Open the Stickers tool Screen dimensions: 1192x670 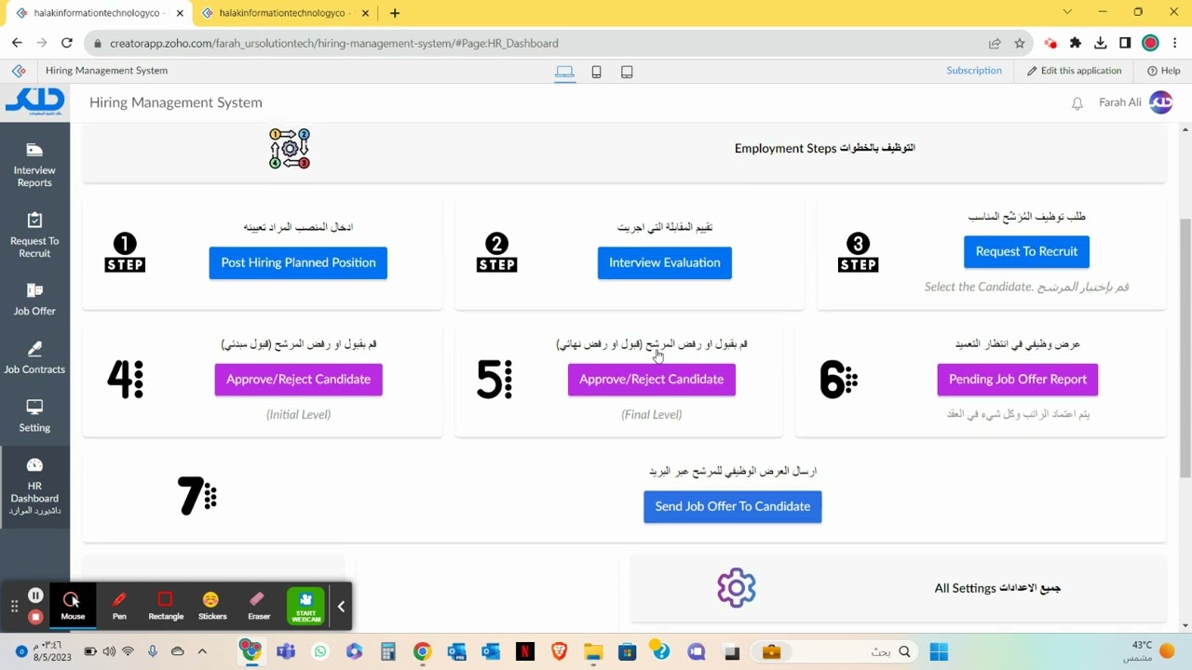(x=212, y=605)
